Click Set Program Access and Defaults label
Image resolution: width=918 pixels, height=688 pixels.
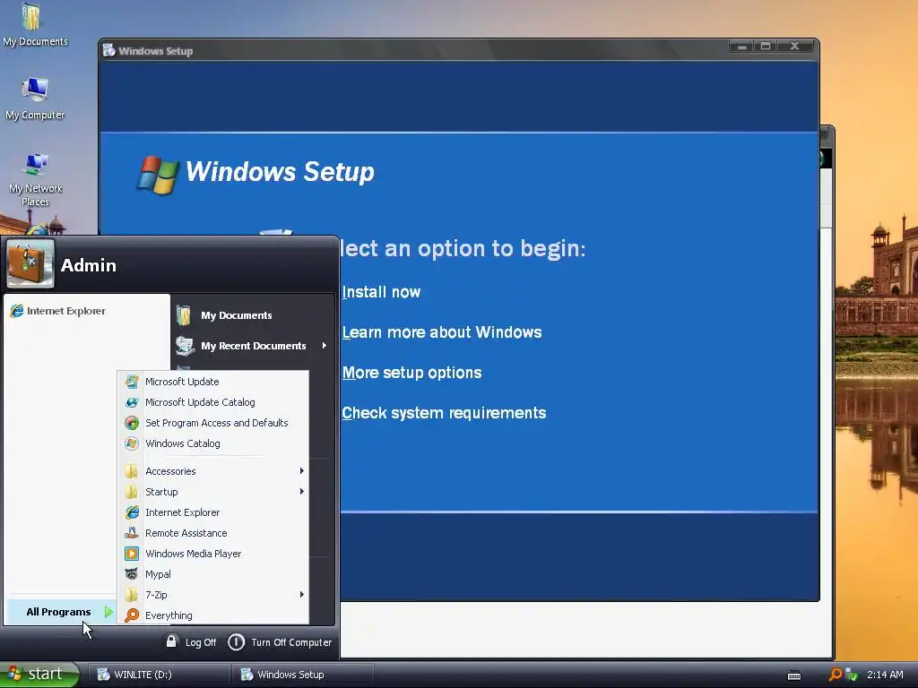217,423
